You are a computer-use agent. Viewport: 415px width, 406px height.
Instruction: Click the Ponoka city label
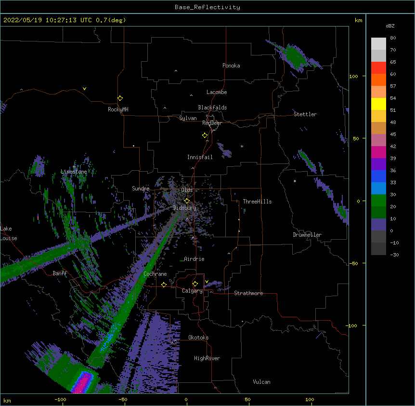[231, 66]
